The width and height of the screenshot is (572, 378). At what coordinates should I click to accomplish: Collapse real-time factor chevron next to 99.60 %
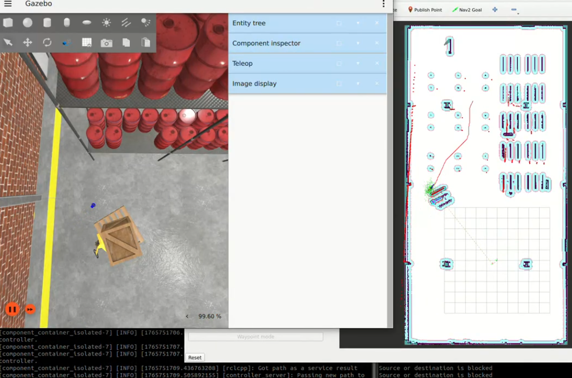click(187, 316)
